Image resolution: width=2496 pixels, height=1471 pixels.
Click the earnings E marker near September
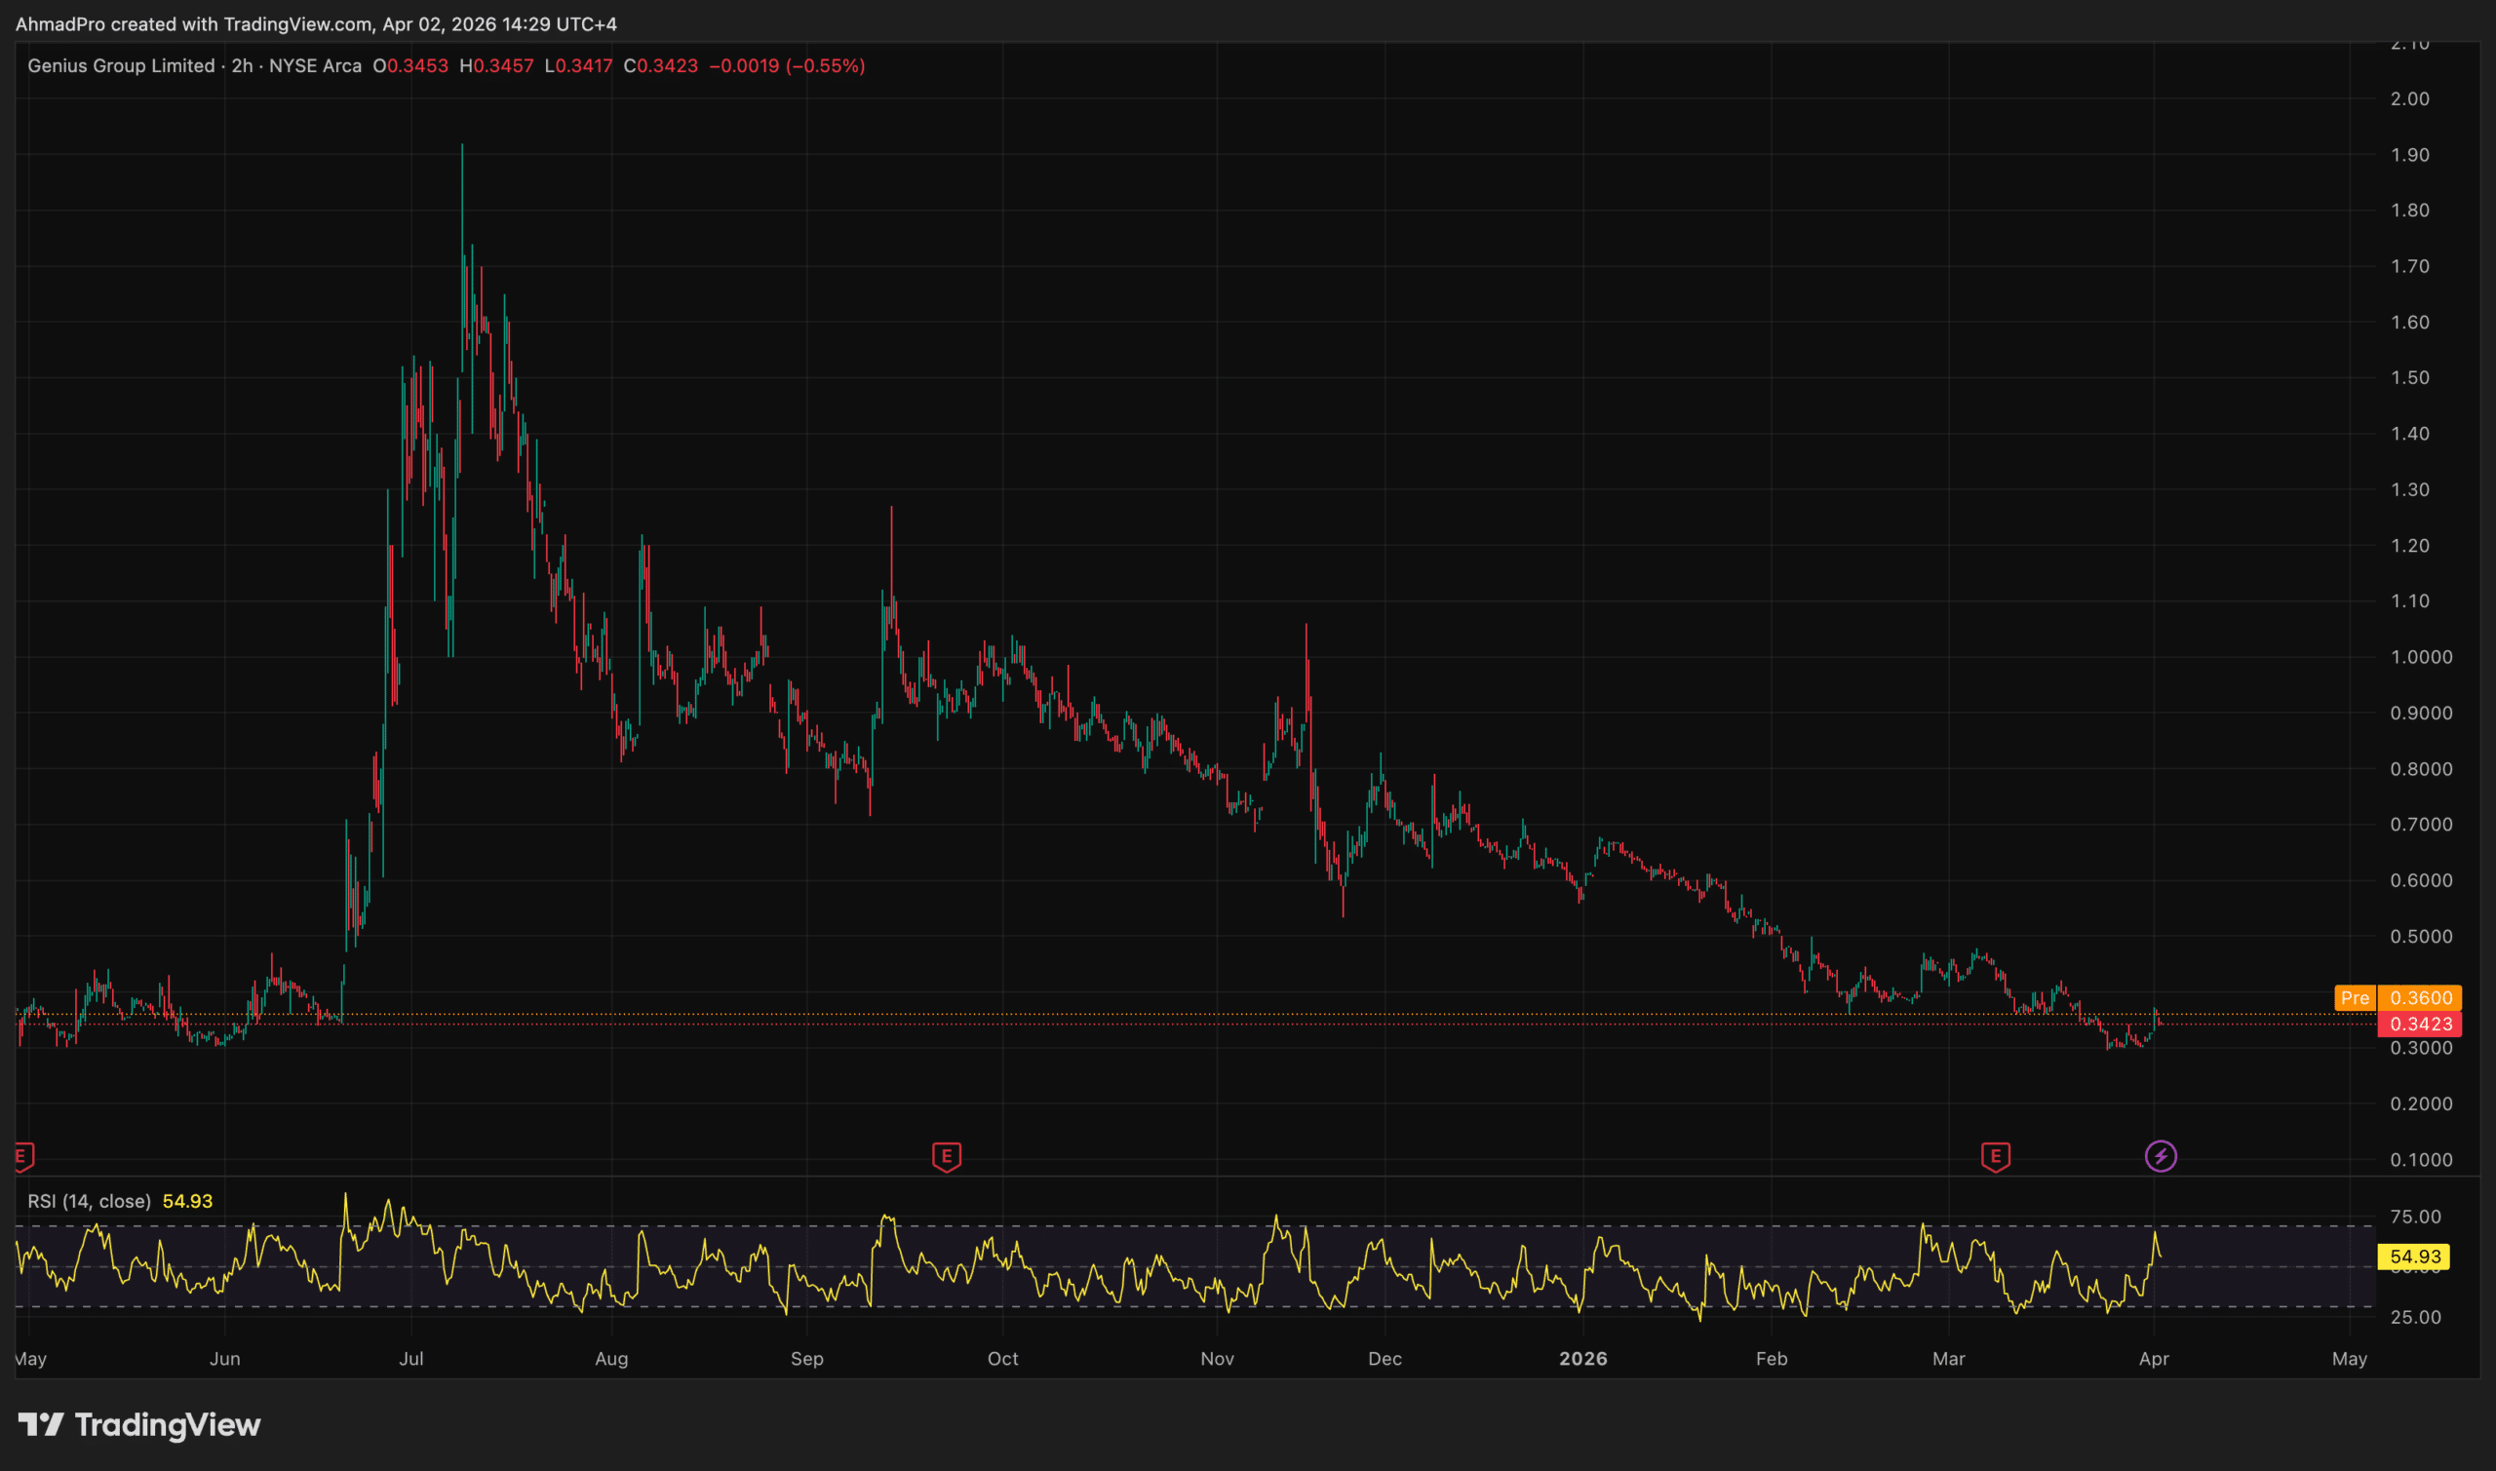point(946,1156)
